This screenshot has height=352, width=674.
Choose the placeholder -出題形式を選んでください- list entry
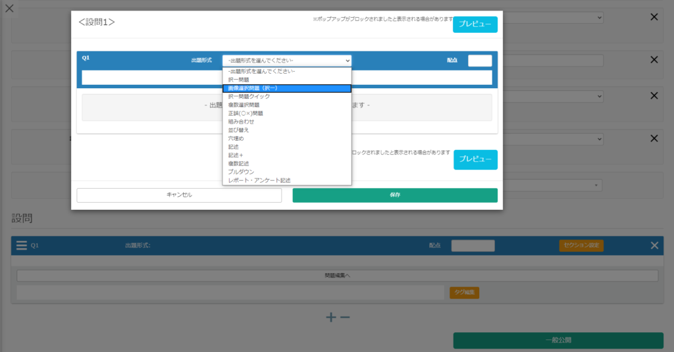point(287,71)
